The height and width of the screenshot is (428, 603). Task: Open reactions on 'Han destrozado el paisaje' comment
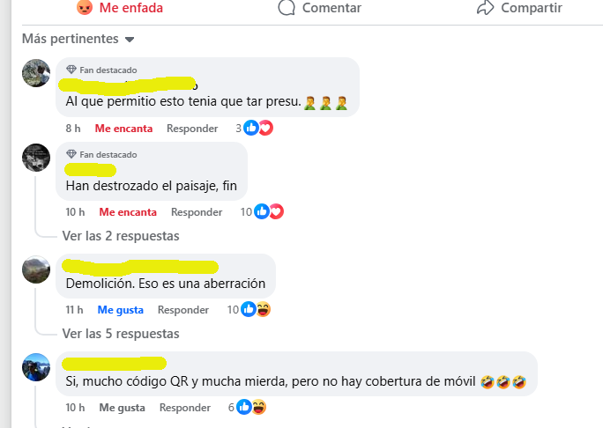262,211
